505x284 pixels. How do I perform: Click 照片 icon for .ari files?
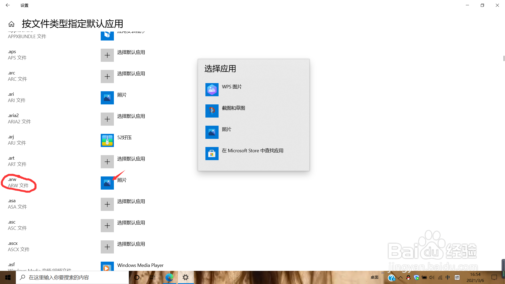click(x=107, y=98)
